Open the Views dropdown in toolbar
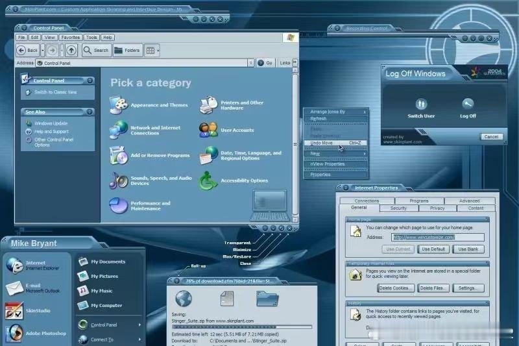The height and width of the screenshot is (346, 519). [x=158, y=51]
